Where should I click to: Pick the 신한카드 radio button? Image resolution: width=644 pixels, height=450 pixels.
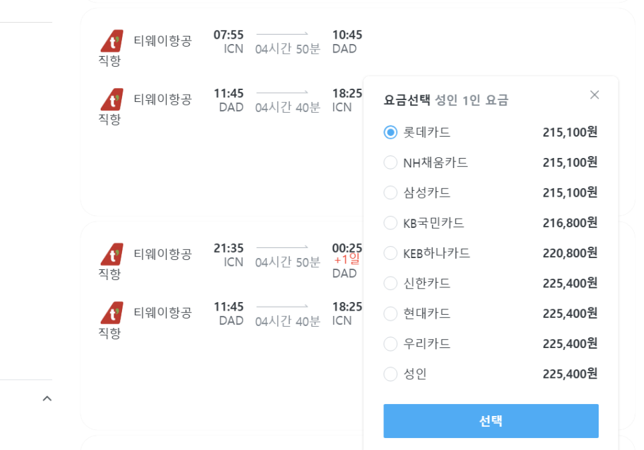point(390,283)
